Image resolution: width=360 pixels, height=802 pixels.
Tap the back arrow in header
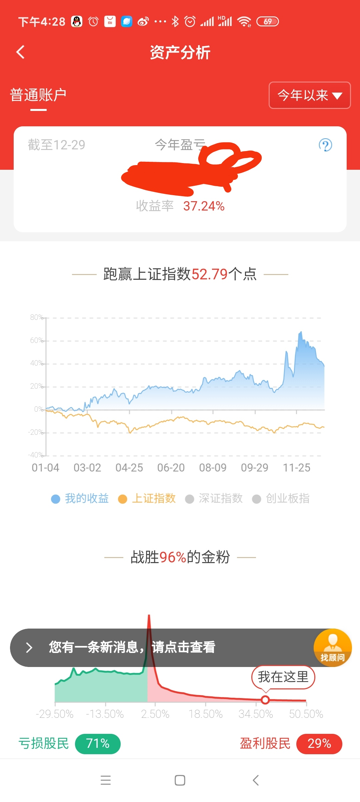pyautogui.click(x=21, y=52)
